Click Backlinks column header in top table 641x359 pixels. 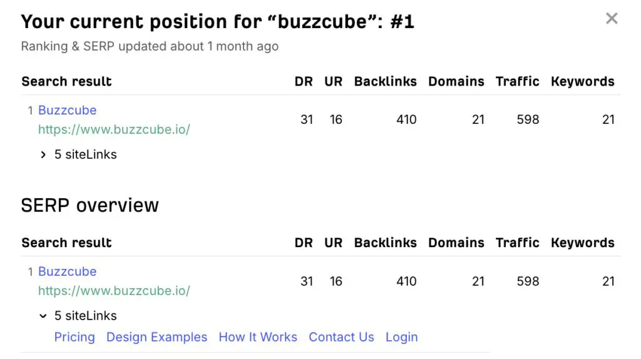click(x=385, y=81)
